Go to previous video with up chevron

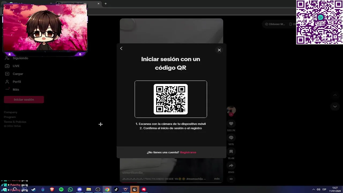pyautogui.click(x=335, y=95)
